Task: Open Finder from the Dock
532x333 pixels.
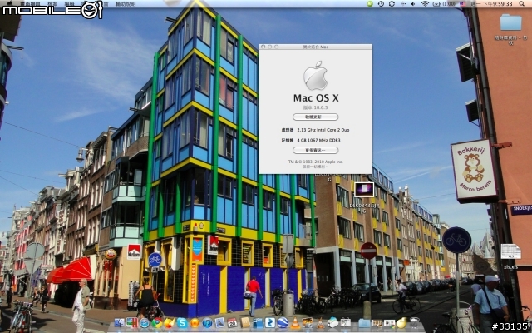Action: pos(119,322)
